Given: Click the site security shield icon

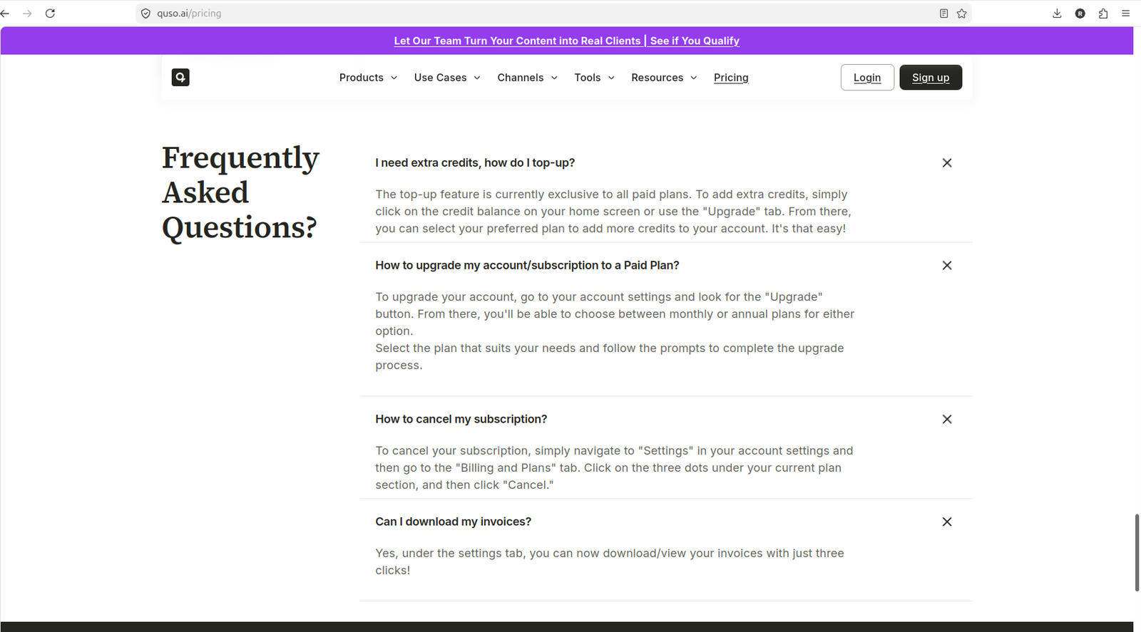Looking at the screenshot, I should [x=145, y=14].
